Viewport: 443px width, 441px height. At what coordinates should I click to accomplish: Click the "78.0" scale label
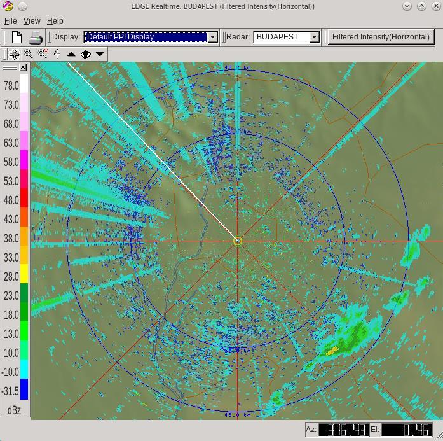[11, 86]
